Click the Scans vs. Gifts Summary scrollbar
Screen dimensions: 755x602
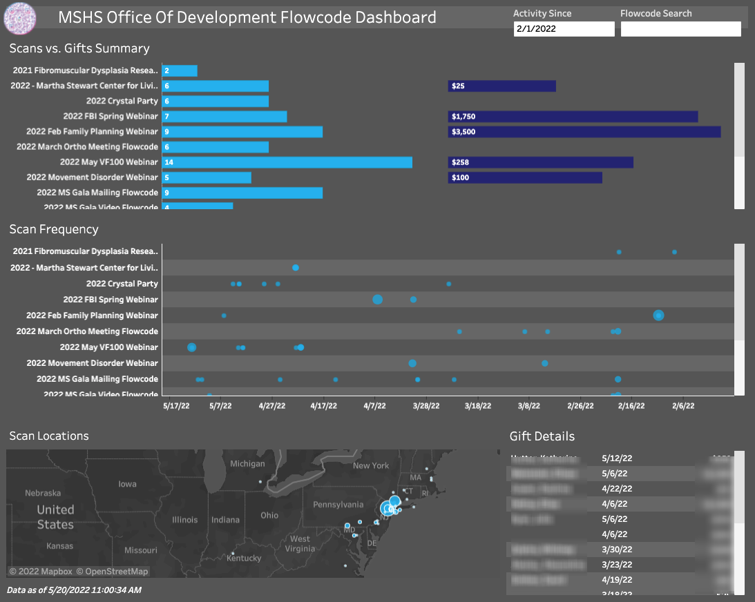click(x=739, y=136)
